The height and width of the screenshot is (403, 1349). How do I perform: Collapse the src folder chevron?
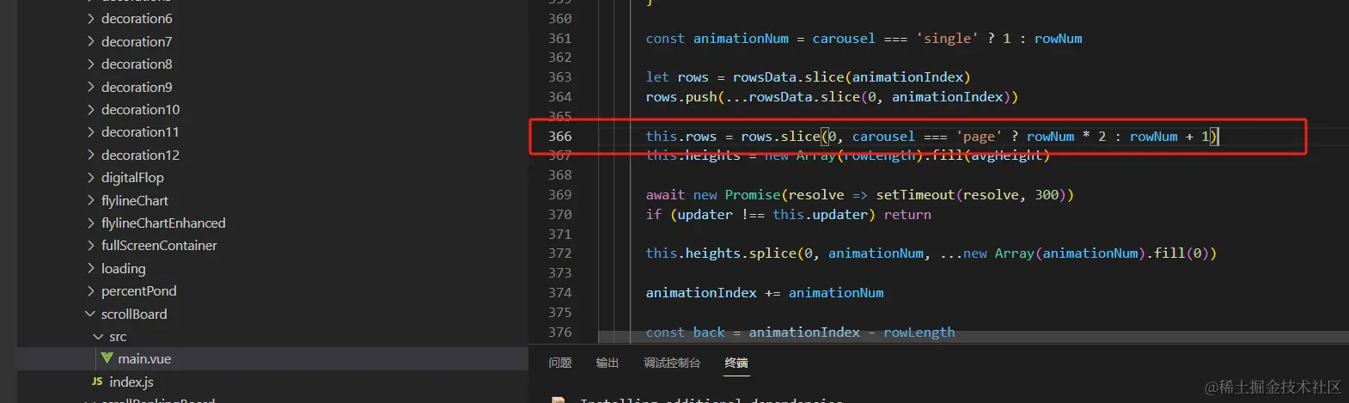pyautogui.click(x=99, y=337)
